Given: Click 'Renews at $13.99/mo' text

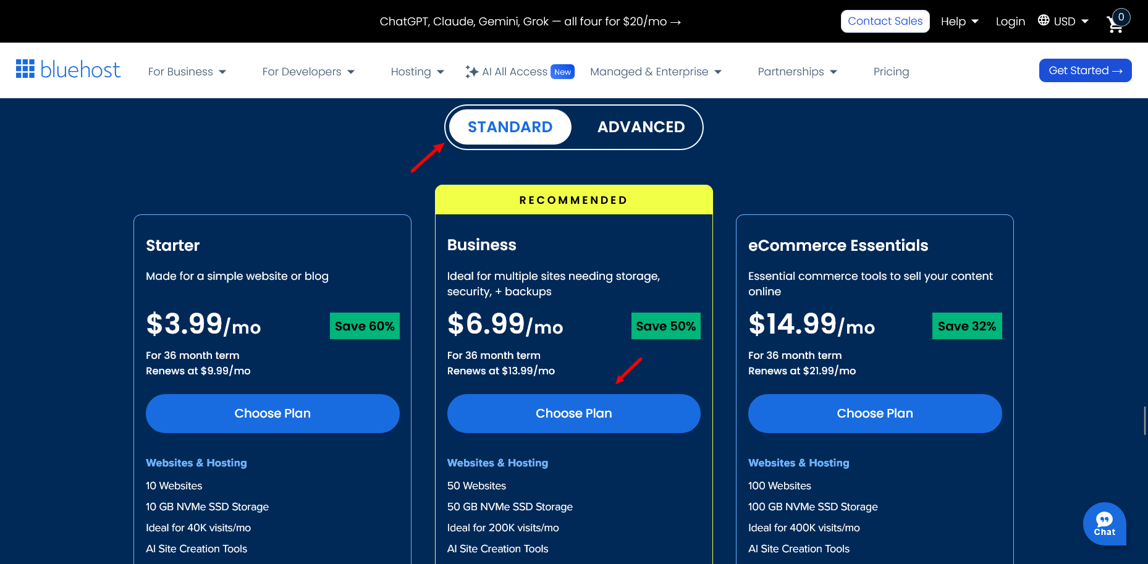Looking at the screenshot, I should [500, 371].
